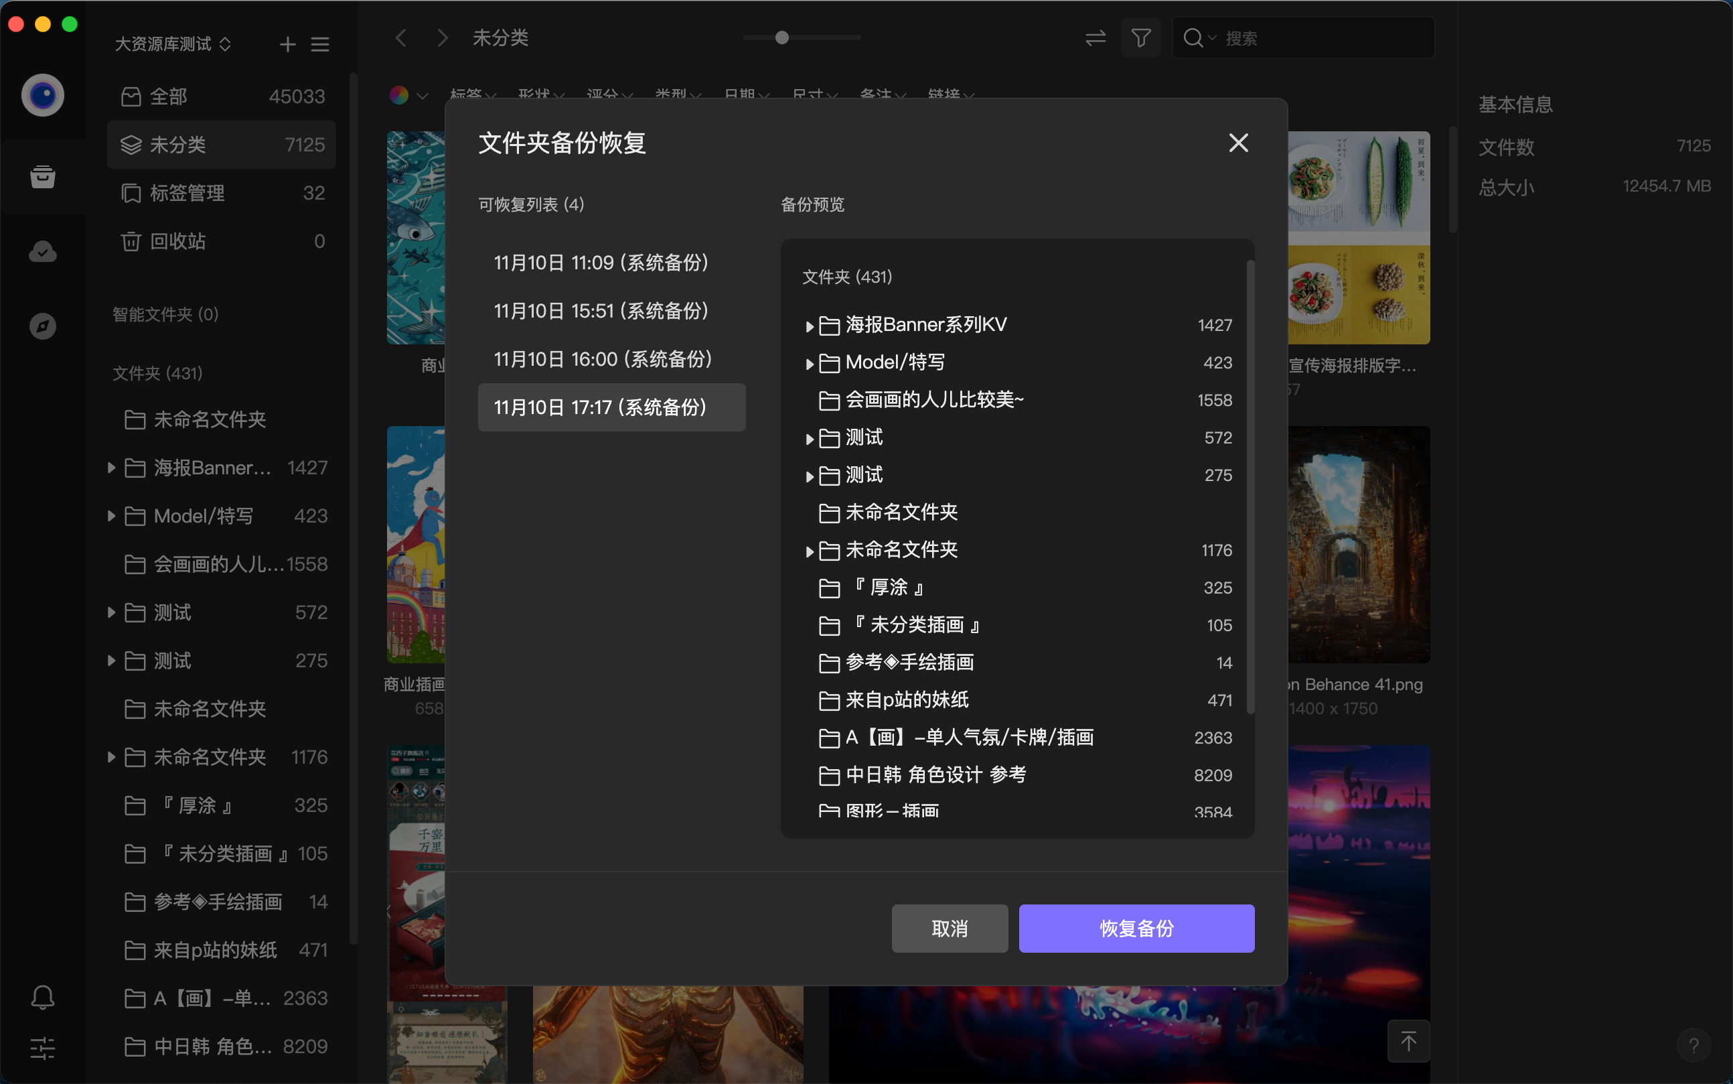Viewport: 1733px width, 1084px height.
Task: Go forward with the right arrow
Action: click(443, 38)
